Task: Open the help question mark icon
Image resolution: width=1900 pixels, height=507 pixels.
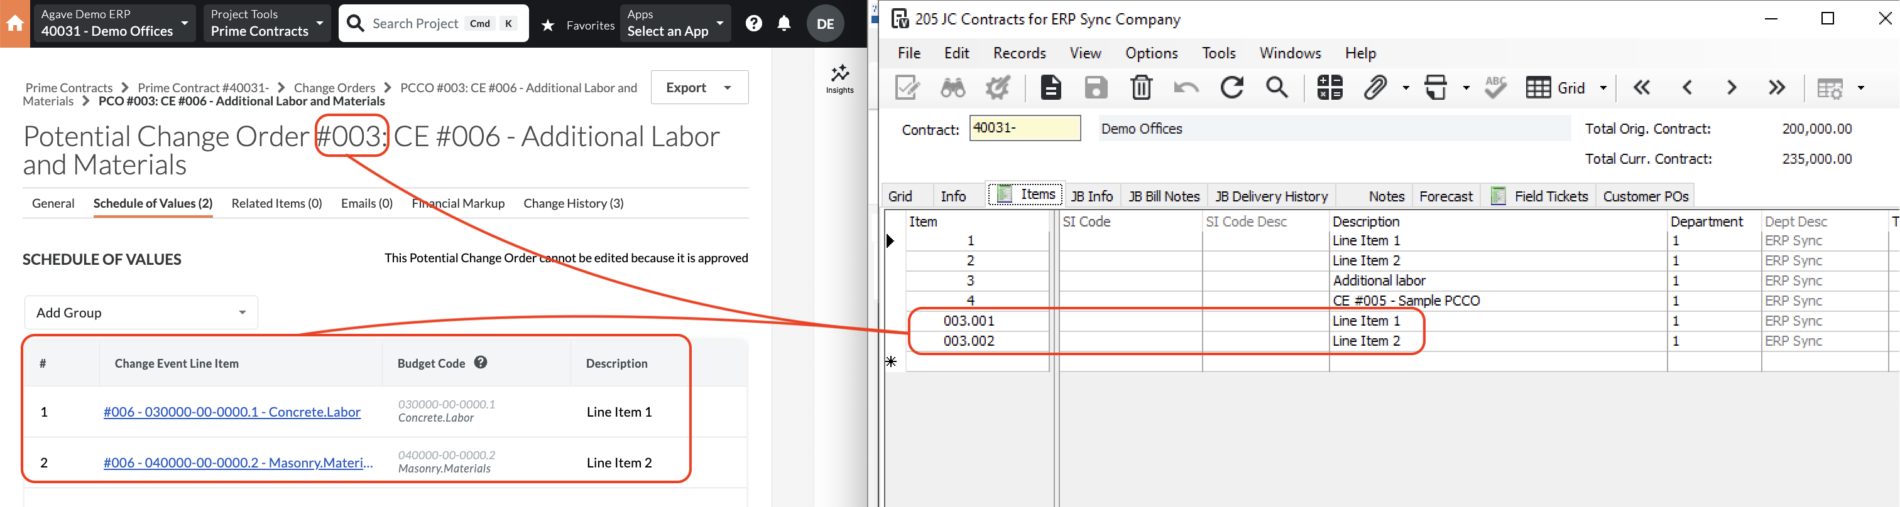Action: [x=753, y=24]
